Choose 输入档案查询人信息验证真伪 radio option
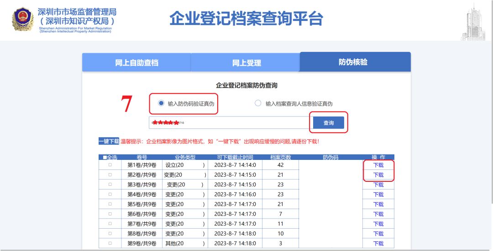The height and width of the screenshot is (251, 493). (258, 103)
